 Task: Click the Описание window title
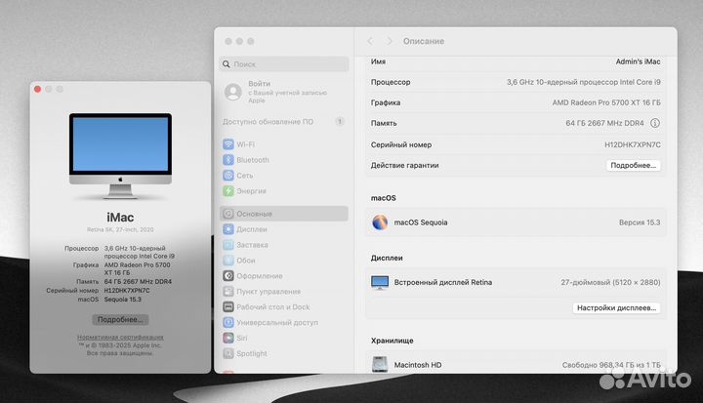pyautogui.click(x=424, y=41)
